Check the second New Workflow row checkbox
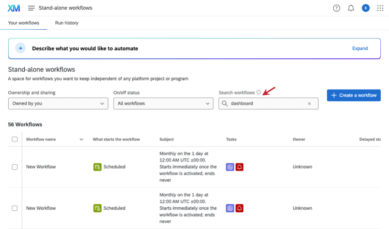The image size is (389, 229). (x=15, y=208)
